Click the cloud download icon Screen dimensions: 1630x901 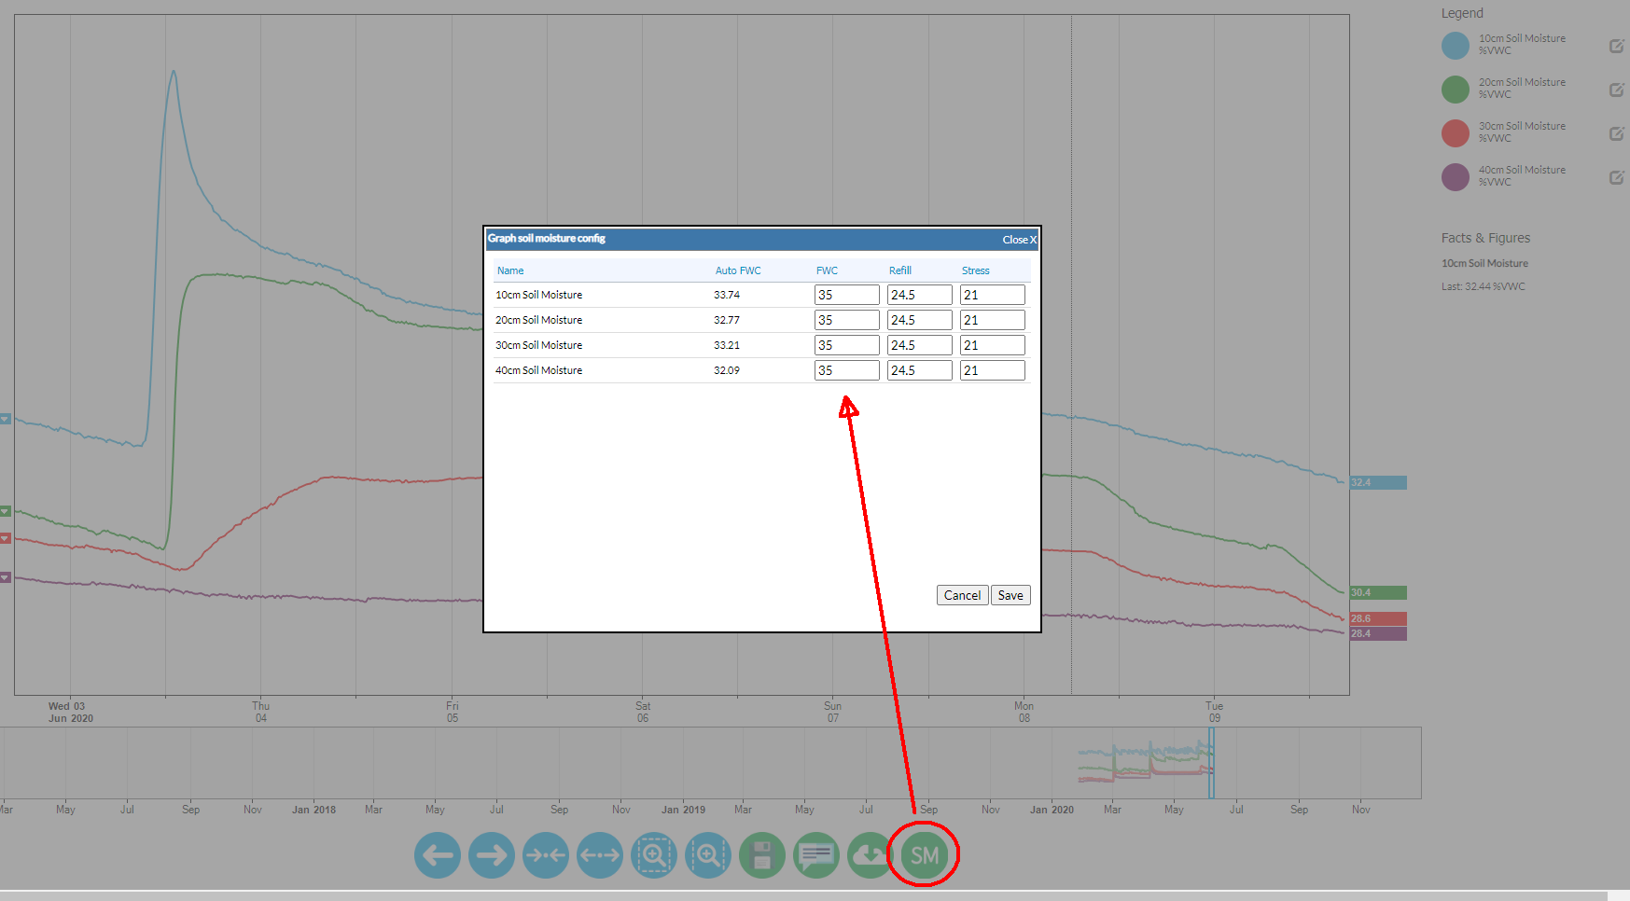point(870,855)
